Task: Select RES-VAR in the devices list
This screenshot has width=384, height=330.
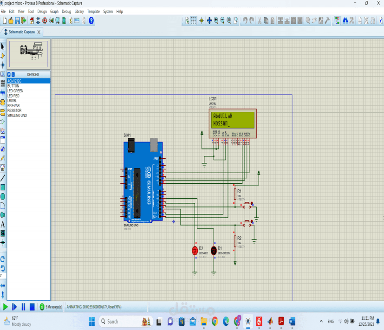Action: (29, 105)
